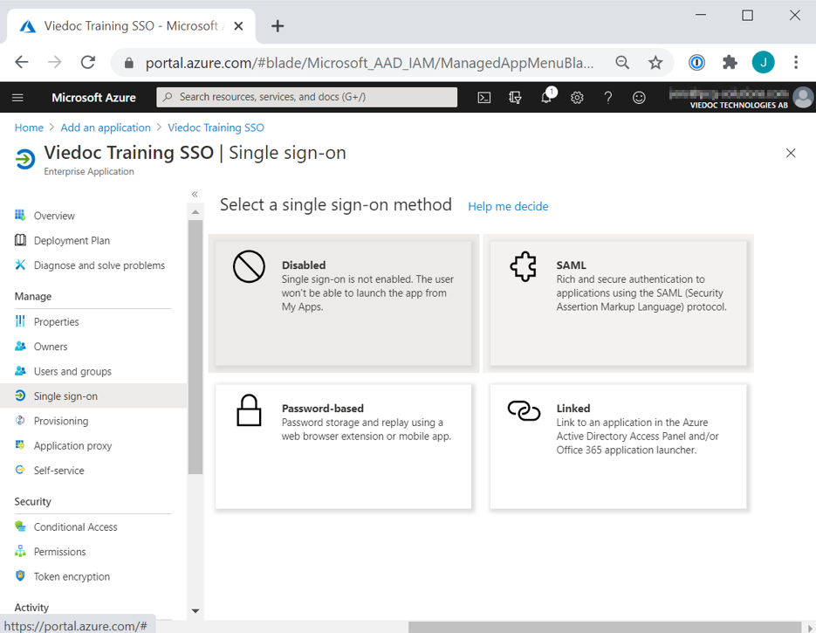This screenshot has height=633, width=816.
Task: Open the Azure portal hamburger menu
Action: tap(17, 98)
